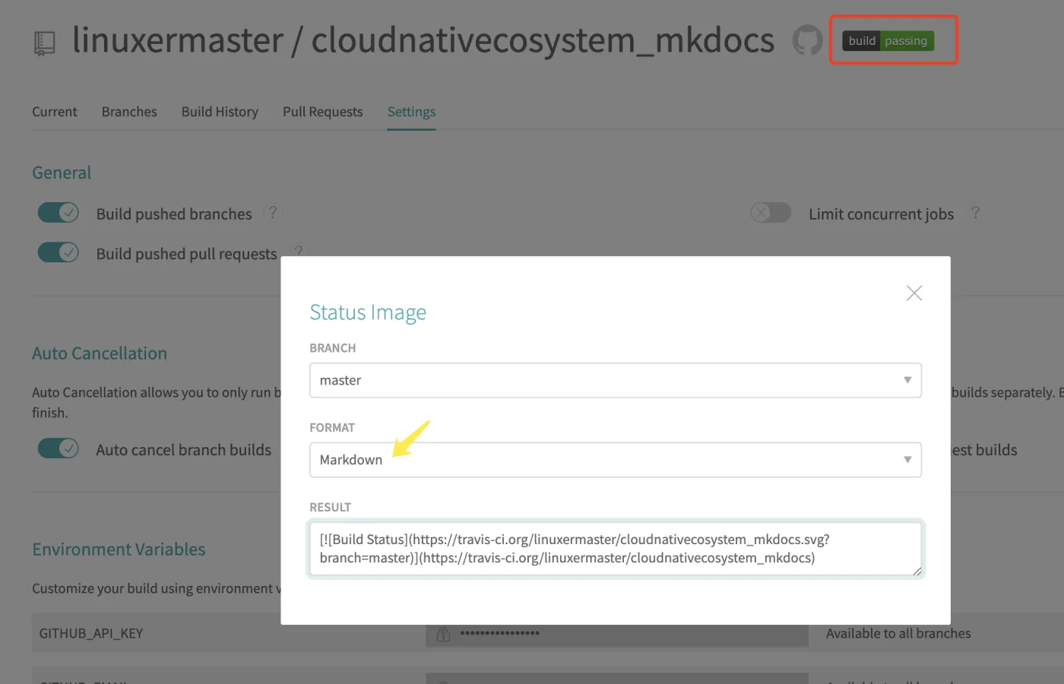Click help icon next to Build pushed branches
Viewport: 1064px width, 684px height.
(x=273, y=213)
